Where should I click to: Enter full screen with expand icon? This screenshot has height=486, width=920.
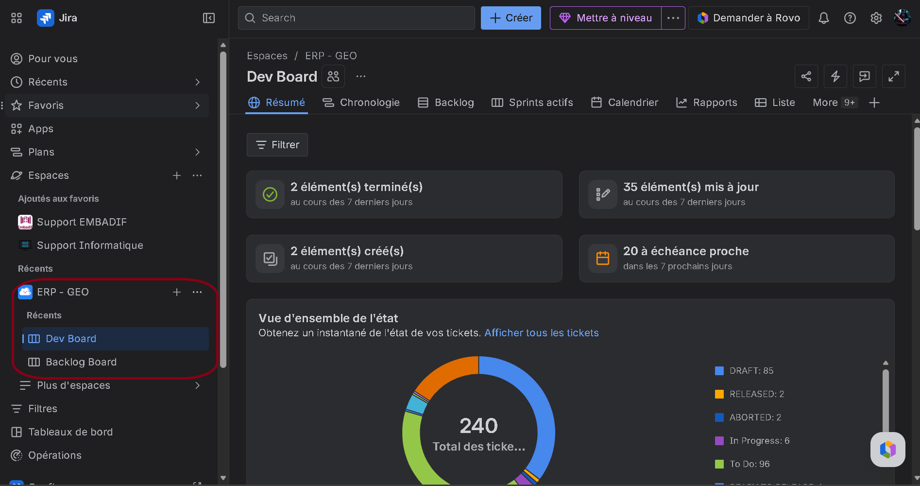(894, 76)
